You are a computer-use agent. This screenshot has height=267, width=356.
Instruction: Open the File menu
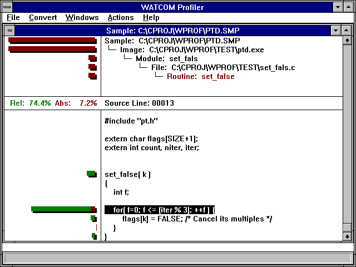(13, 18)
